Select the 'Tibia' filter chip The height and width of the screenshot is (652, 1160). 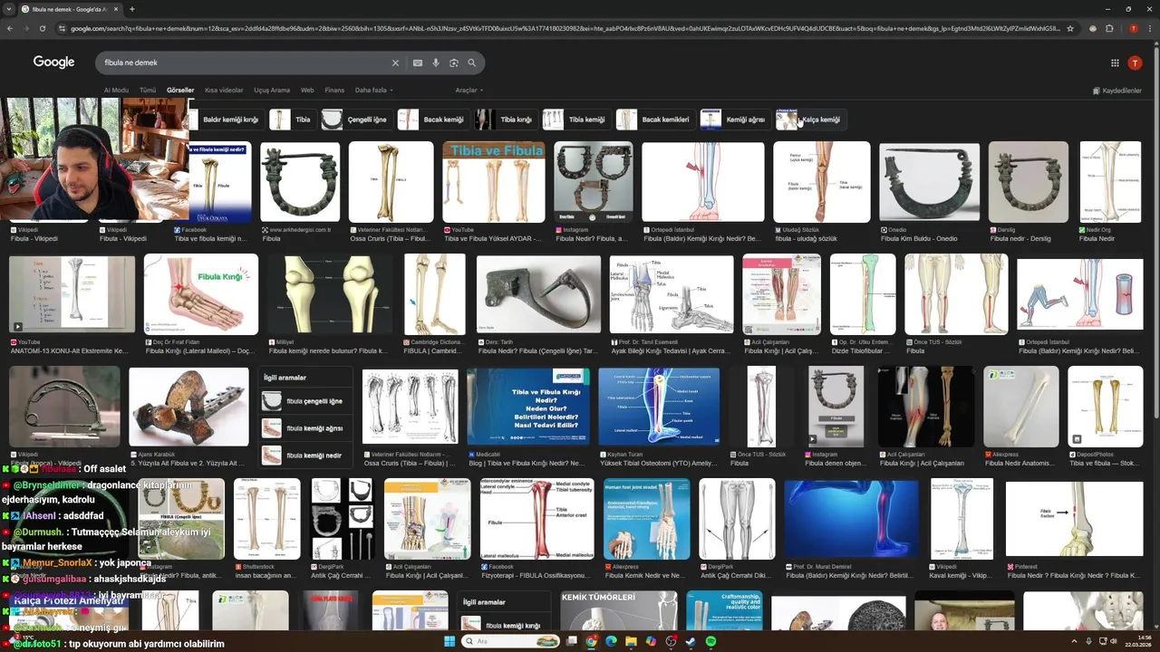pos(293,120)
